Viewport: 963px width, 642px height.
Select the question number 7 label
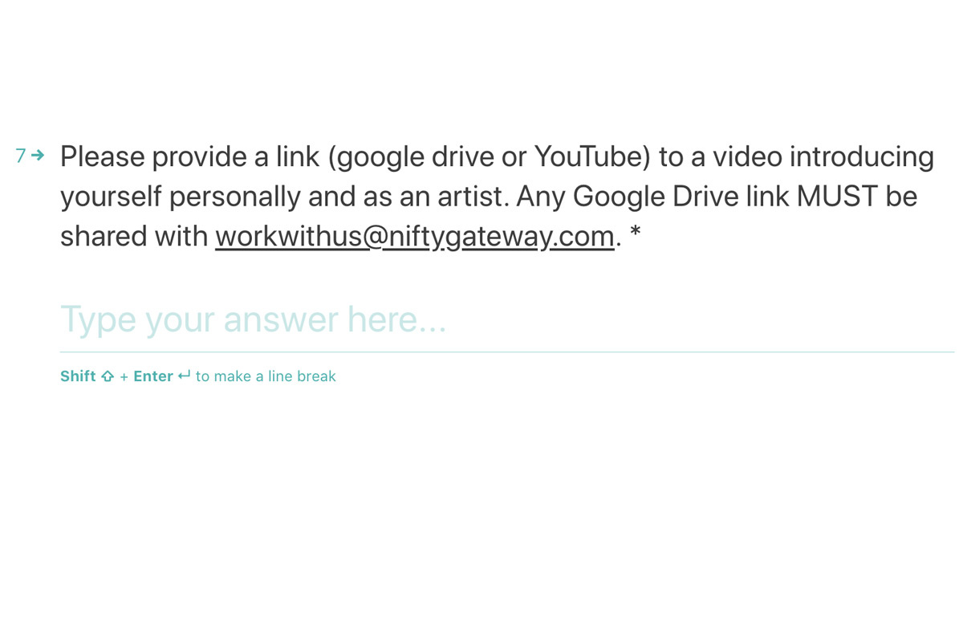click(21, 156)
